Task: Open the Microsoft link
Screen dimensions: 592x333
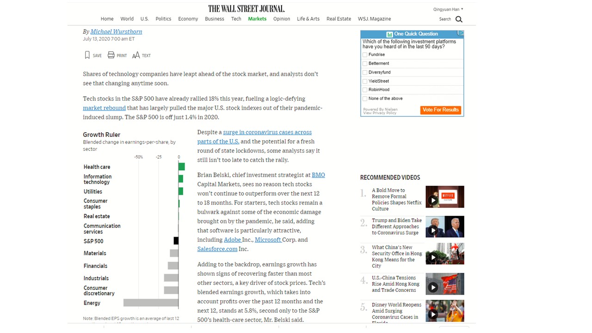Action: [268, 240]
